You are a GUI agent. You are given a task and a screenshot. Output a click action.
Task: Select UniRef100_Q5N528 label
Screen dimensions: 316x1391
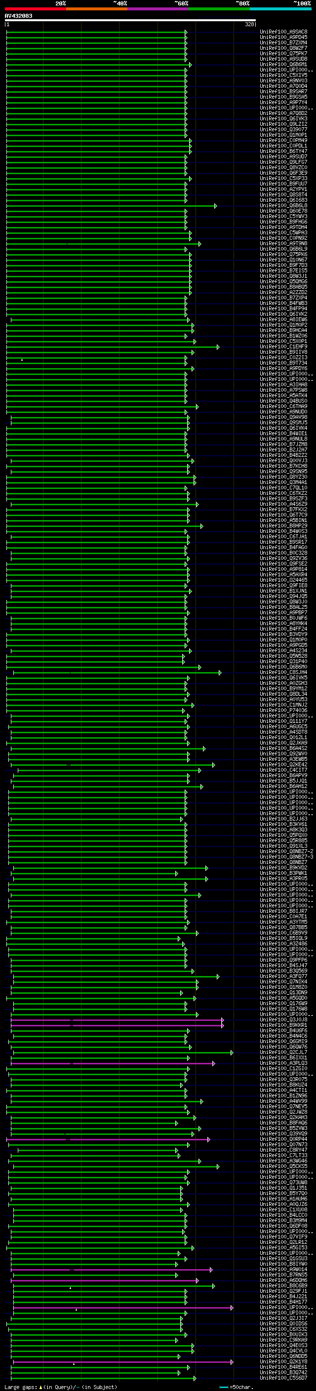[283, 657]
